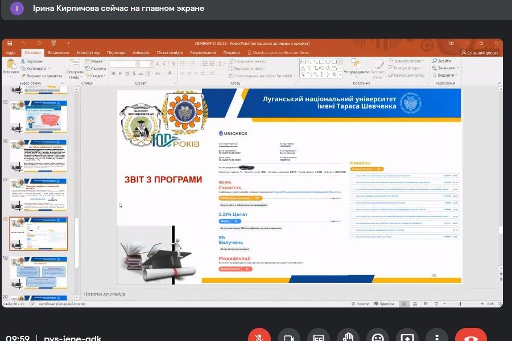512x341 pixels.
Task: Select the oval shape in shapes gallery
Action: [328, 62]
